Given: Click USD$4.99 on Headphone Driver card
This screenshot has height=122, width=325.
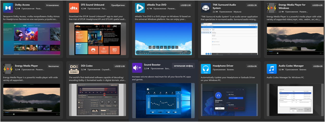Looking at the screenshot, I should (252, 66).
